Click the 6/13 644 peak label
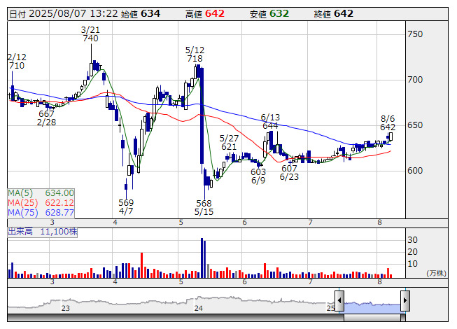This screenshot has width=457, height=329. pos(270,122)
